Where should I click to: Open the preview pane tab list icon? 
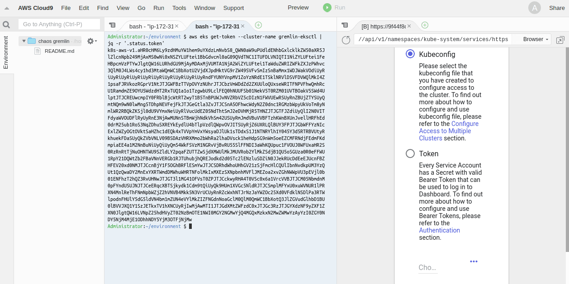coord(345,25)
